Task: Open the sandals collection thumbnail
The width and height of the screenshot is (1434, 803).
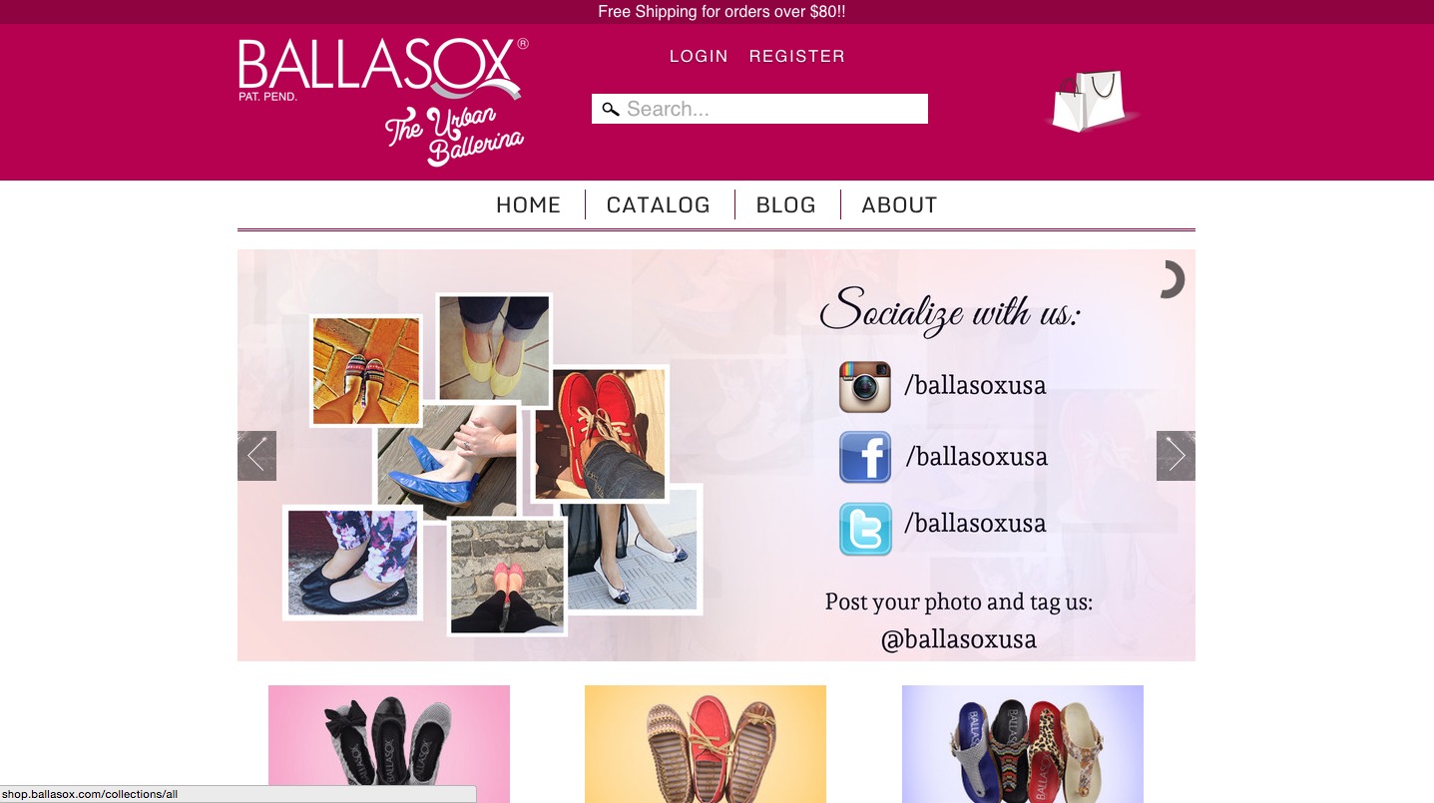Action: point(1023,744)
